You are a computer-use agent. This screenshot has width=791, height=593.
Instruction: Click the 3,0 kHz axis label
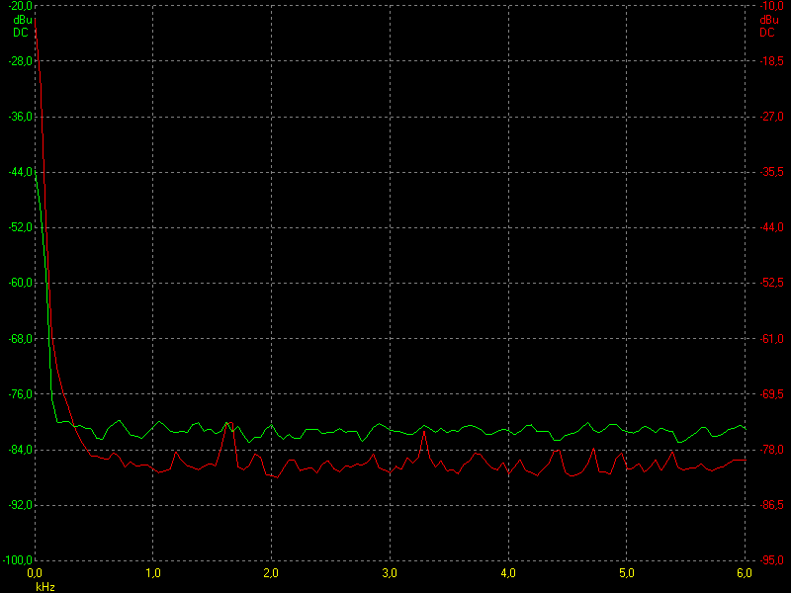390,573
